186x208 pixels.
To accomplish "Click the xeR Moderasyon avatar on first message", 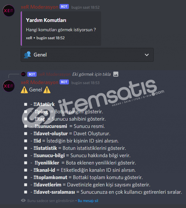I will point(9,11).
